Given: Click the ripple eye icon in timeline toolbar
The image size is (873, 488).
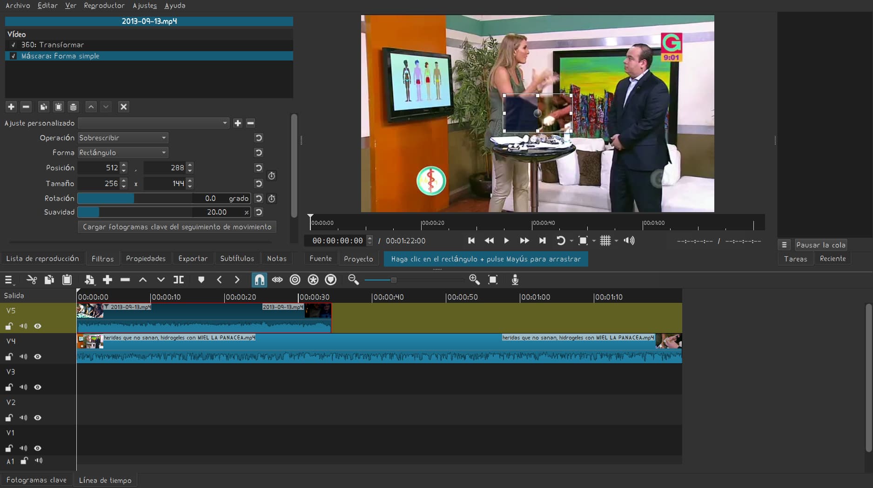Looking at the screenshot, I should (x=277, y=280).
